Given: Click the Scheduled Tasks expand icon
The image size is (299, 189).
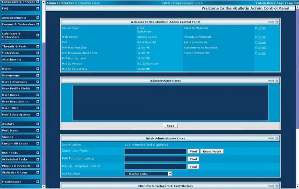Looking at the screenshot, I should pos(37,159).
